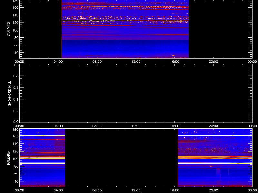Click the 100 frequency label on Palehua axis
Screen dimensions: 258x193
[x=15, y=159]
